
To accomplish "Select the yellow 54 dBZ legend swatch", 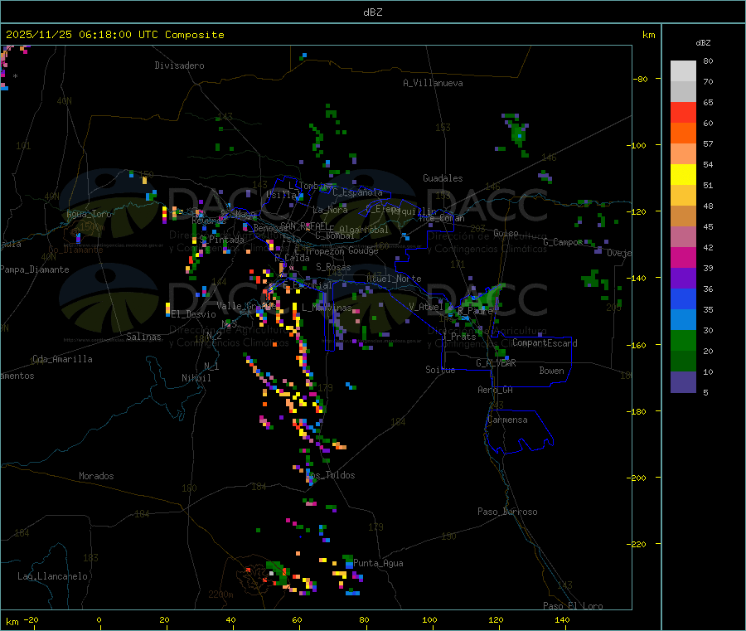I will (683, 174).
